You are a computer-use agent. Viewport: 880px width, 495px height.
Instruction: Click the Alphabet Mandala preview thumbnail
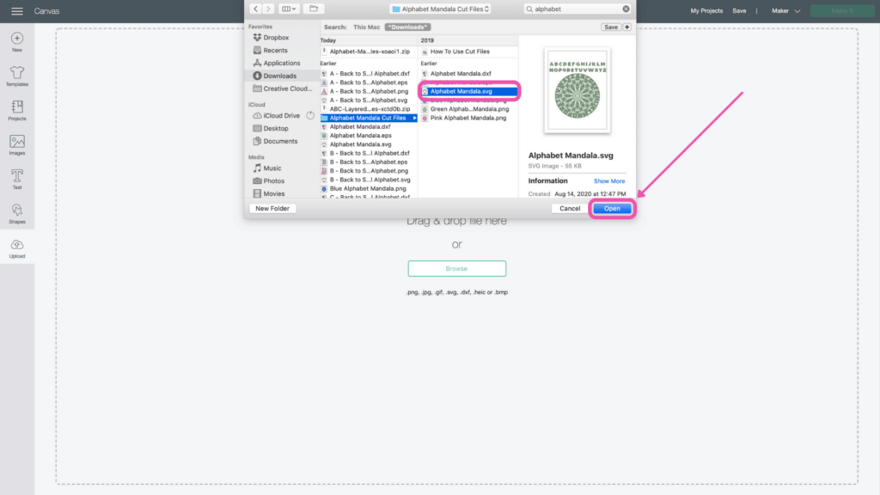click(577, 90)
